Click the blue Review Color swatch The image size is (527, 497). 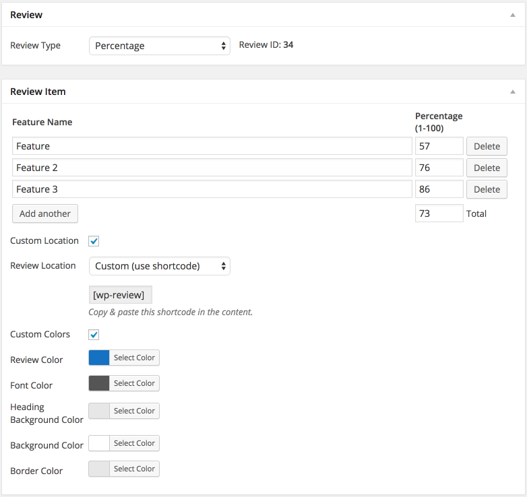click(99, 358)
